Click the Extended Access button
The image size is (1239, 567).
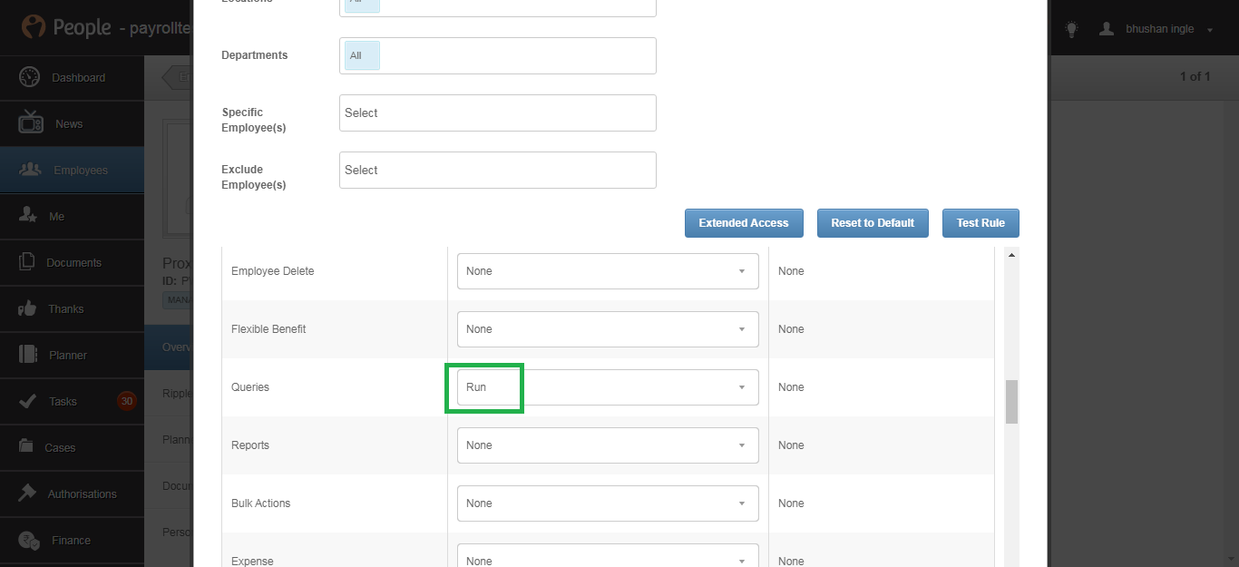(744, 223)
